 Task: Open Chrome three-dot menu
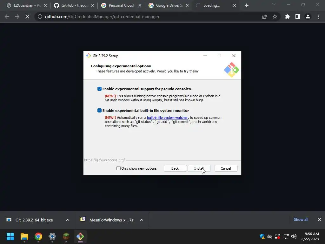tap(318, 17)
